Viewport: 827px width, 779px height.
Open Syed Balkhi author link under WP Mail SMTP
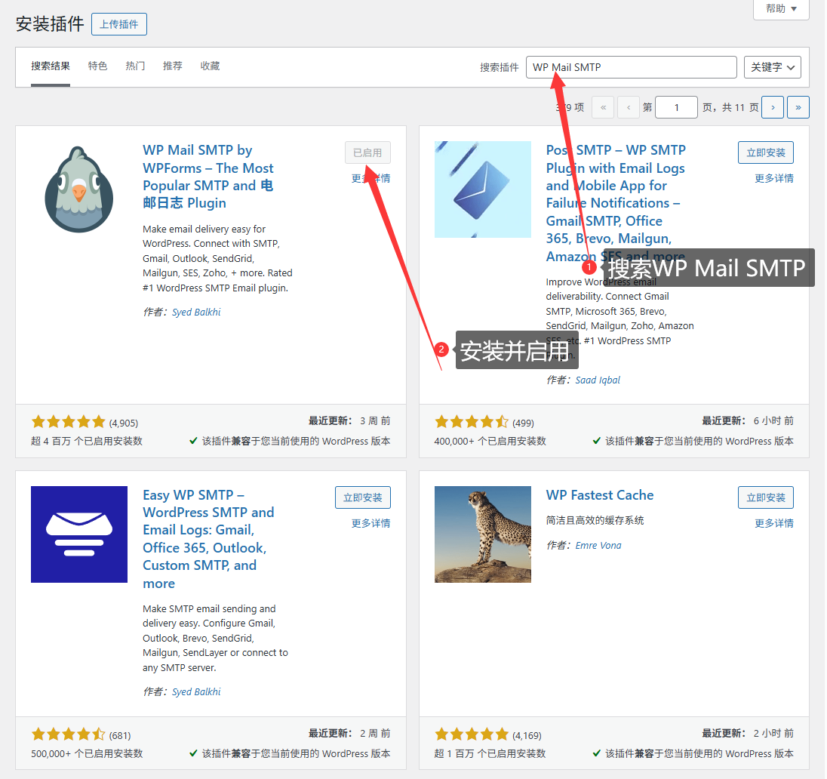pyautogui.click(x=196, y=312)
